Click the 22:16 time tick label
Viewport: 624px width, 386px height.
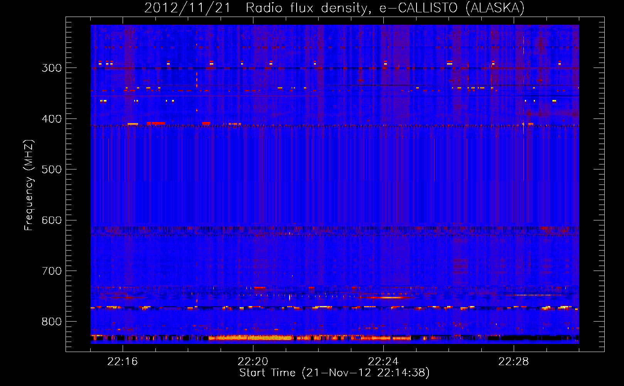[x=123, y=362]
